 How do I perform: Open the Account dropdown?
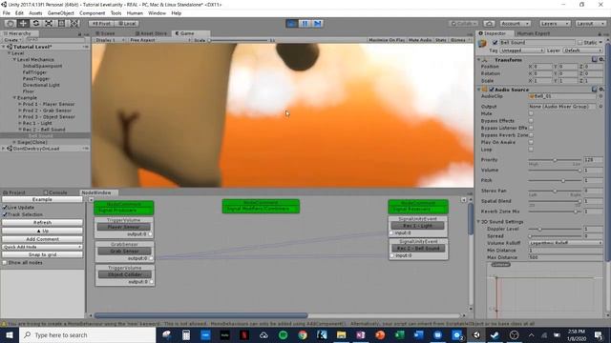coord(515,24)
